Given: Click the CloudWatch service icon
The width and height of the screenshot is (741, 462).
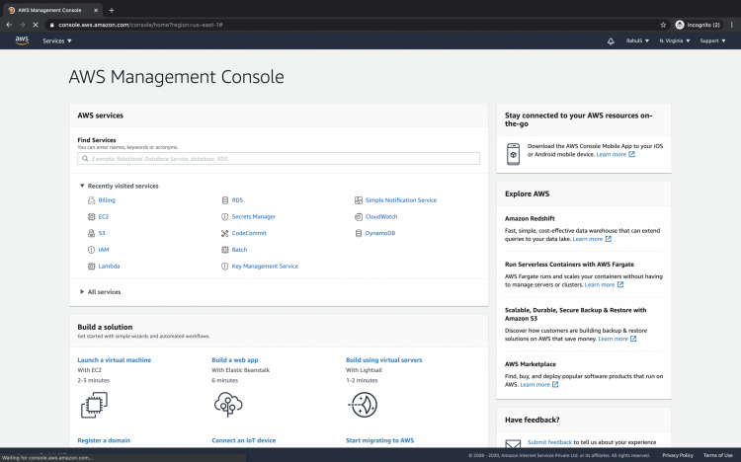Looking at the screenshot, I should click(359, 217).
